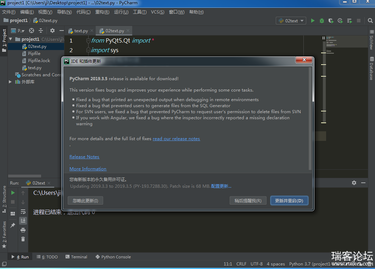This screenshot has width=375, height=269.
Task: Open Search Everywhere magnifier
Action: [370, 21]
